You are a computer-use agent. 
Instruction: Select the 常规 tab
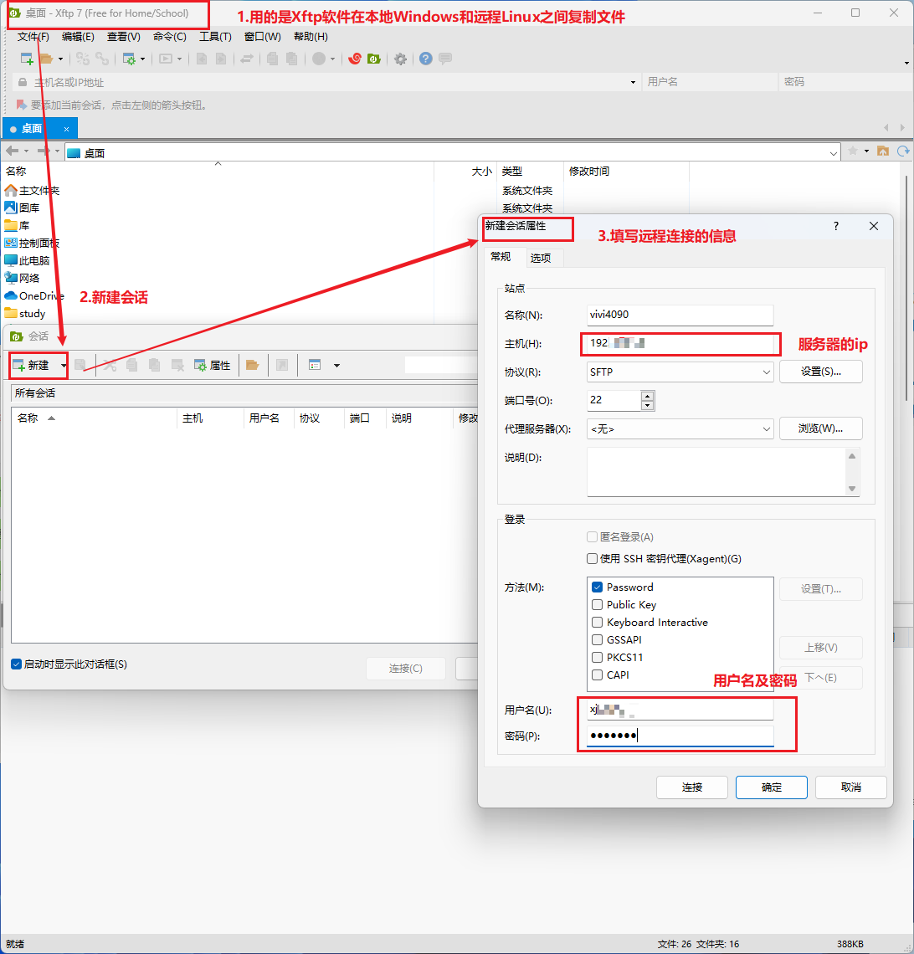coord(501,257)
